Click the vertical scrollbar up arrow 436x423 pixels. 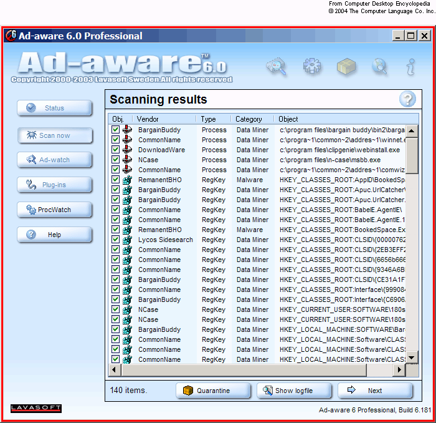(x=412, y=131)
